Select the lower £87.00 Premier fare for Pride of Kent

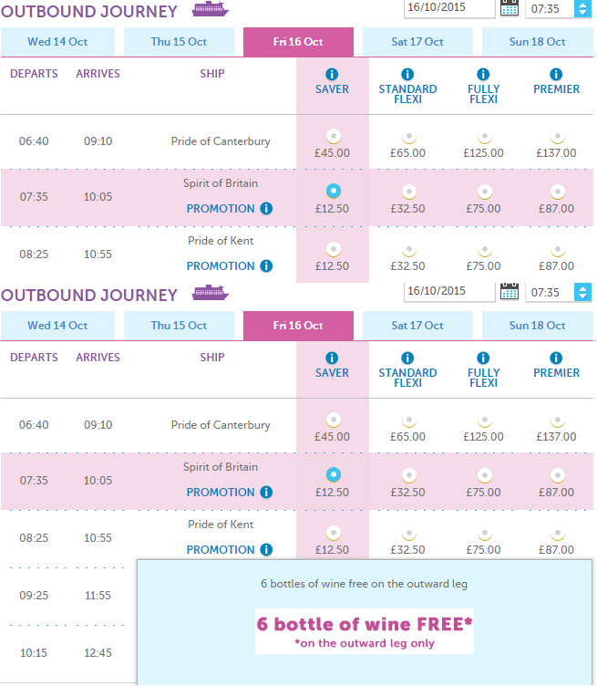point(557,534)
